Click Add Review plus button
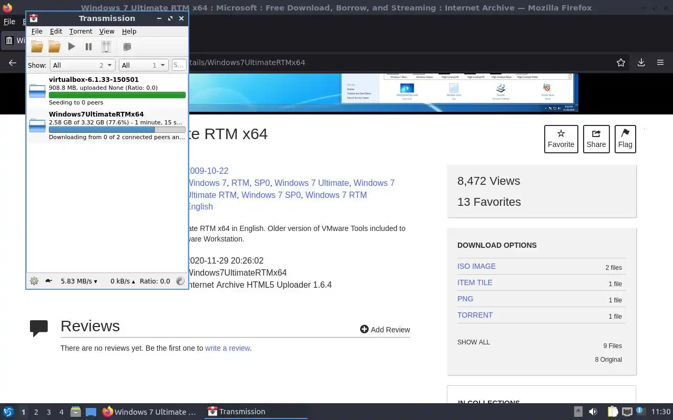The image size is (673, 420). pos(385,329)
